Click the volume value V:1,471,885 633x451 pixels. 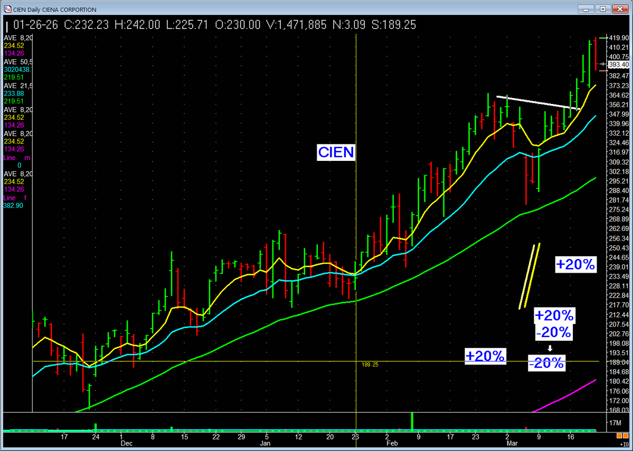pos(297,25)
